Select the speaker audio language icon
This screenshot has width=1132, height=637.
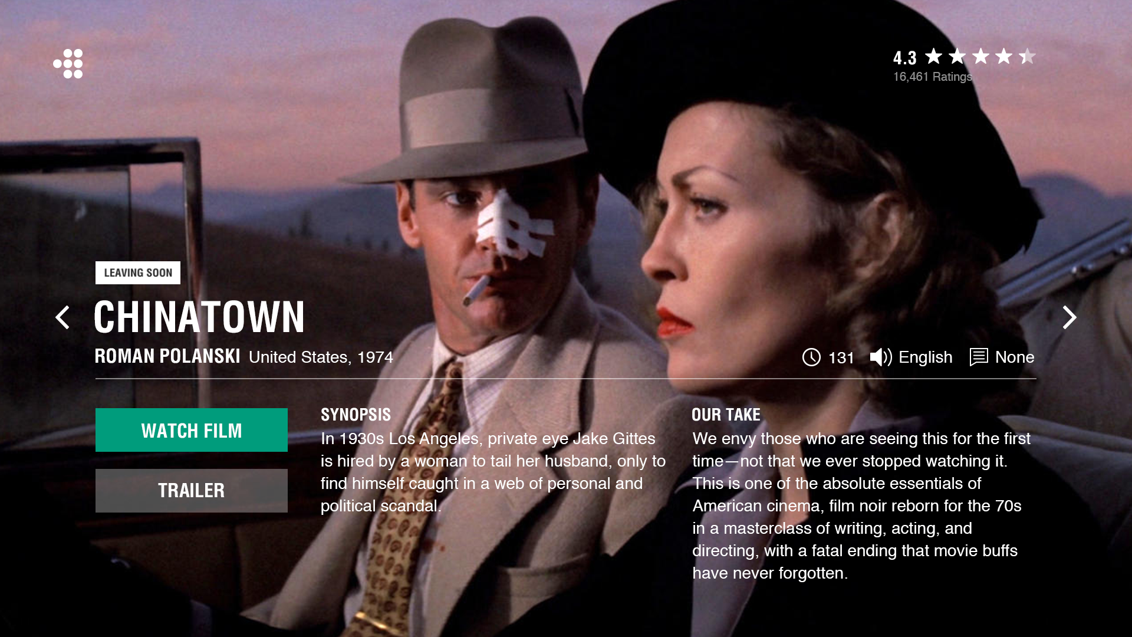click(x=881, y=357)
